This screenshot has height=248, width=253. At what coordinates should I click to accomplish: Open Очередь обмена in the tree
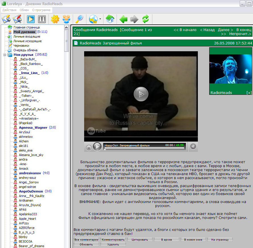pos(25,50)
